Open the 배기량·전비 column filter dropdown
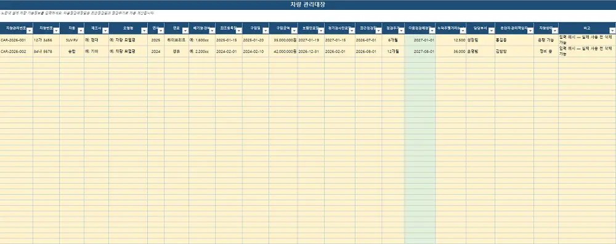 (x=212, y=30)
